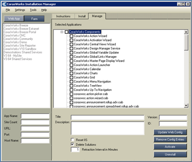Enable the Reset IIS checkbox
192x162 pixels.
point(72,140)
